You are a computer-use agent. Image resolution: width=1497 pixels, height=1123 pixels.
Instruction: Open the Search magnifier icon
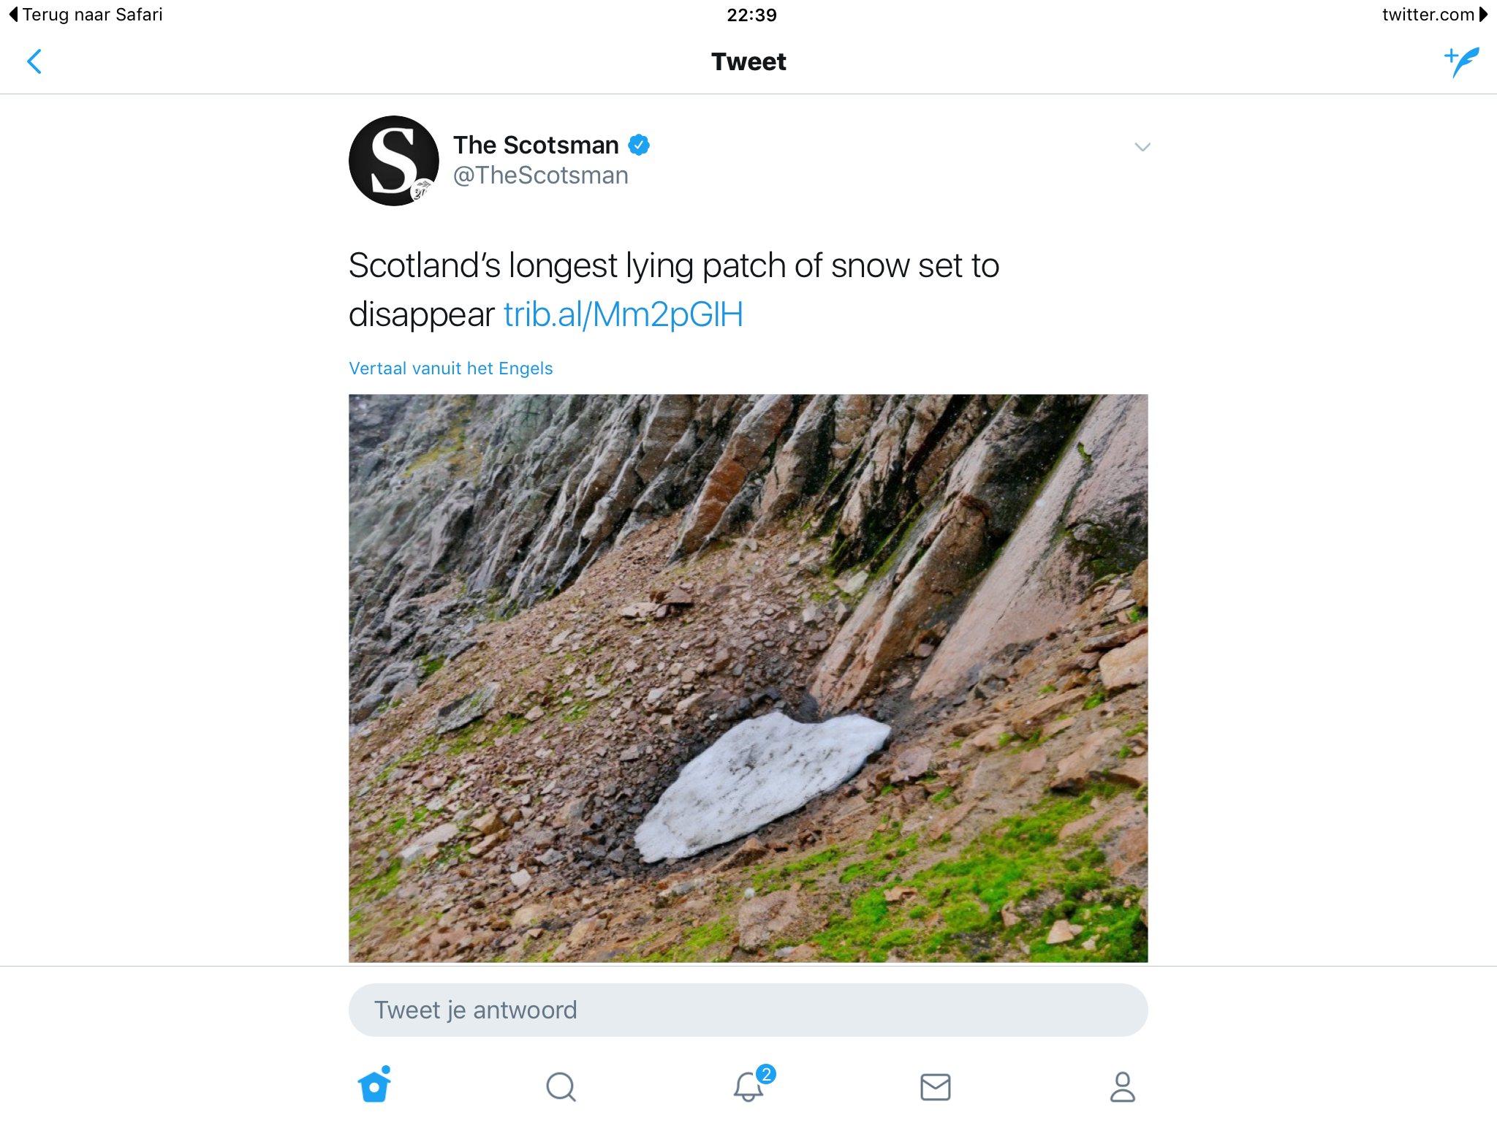(x=561, y=1087)
